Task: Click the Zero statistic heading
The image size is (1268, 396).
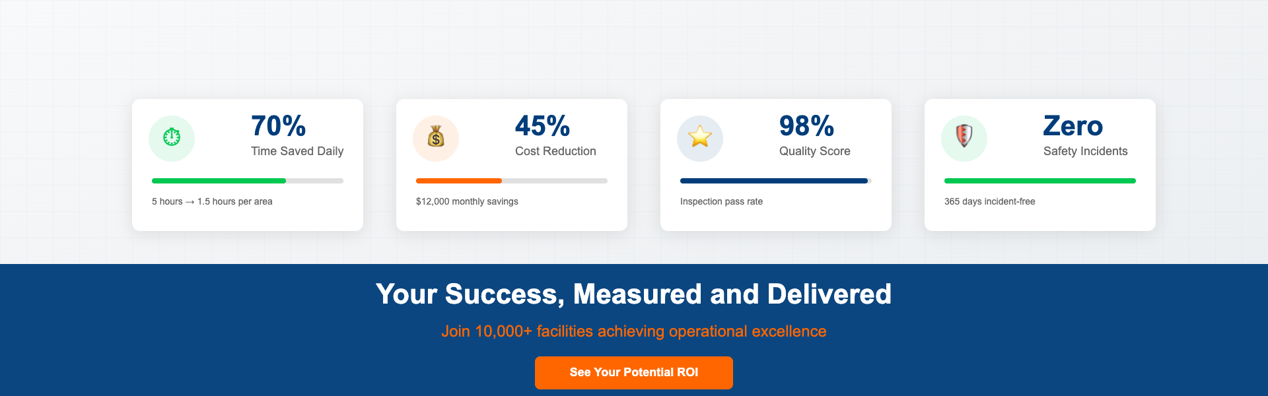Action: 1073,126
